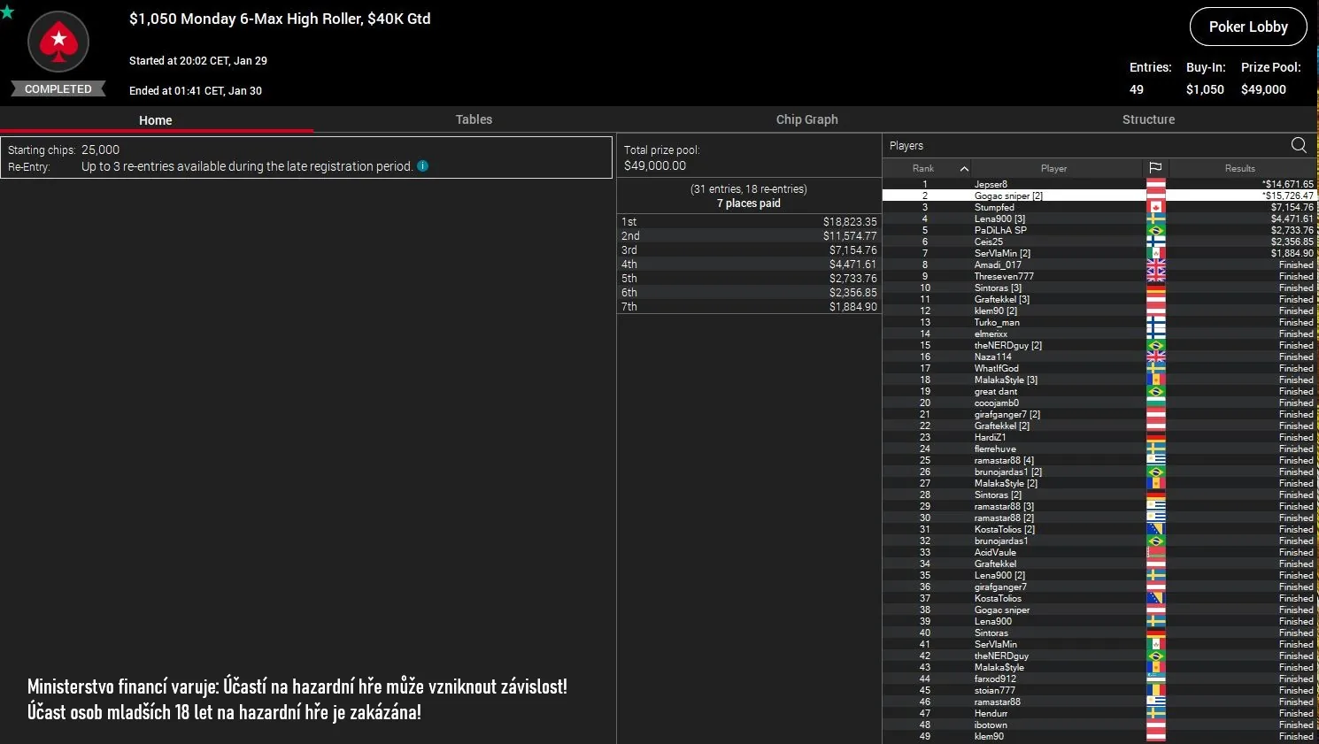Switch to the Tables tab
Screen dimensions: 1319x744
474,119
